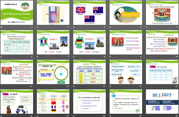Select slide 11 Just talk thumbnail
The width and height of the screenshot is (179, 117).
click(x=17, y=72)
